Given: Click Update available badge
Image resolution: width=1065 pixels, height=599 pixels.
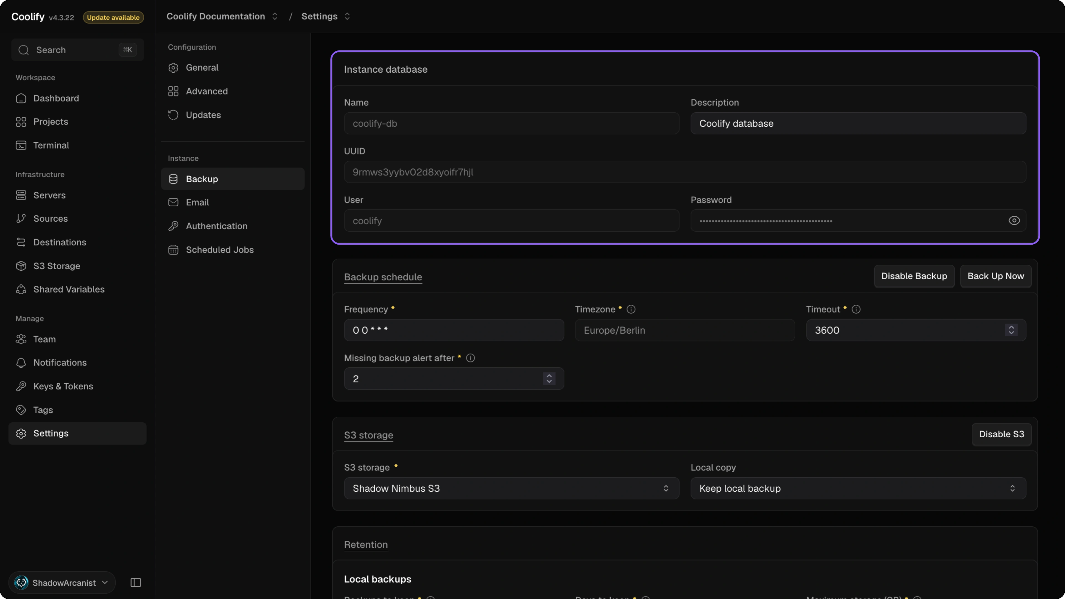Looking at the screenshot, I should (113, 17).
